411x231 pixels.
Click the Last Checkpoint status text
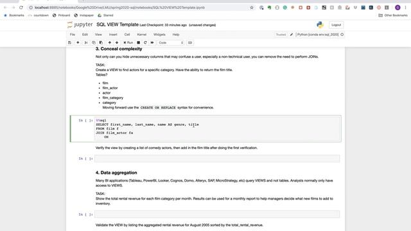pyautogui.click(x=163, y=25)
